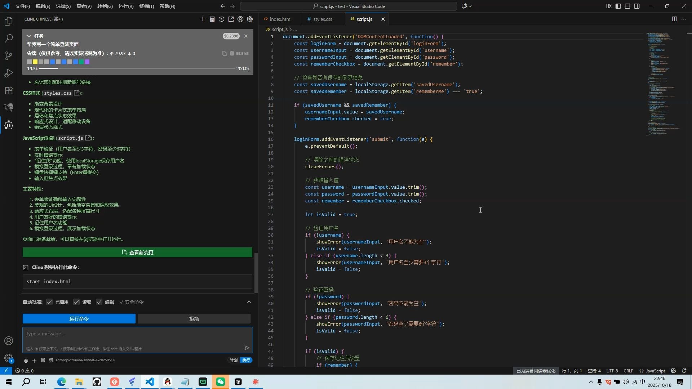Open JavaScript language mode selector
This screenshot has height=389, width=692.
click(655, 371)
